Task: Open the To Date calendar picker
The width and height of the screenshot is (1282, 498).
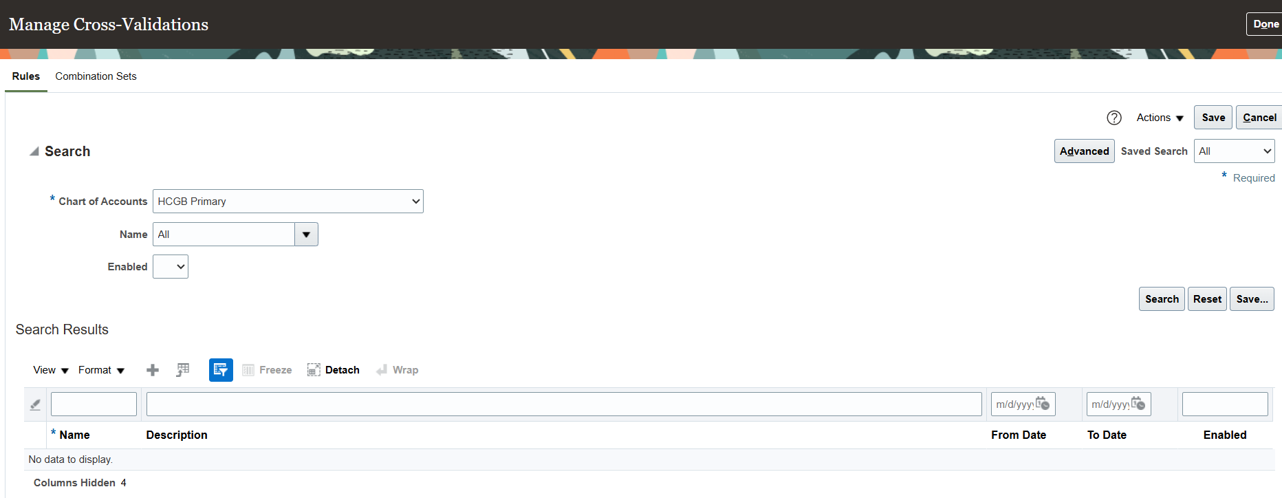Action: (x=1138, y=404)
